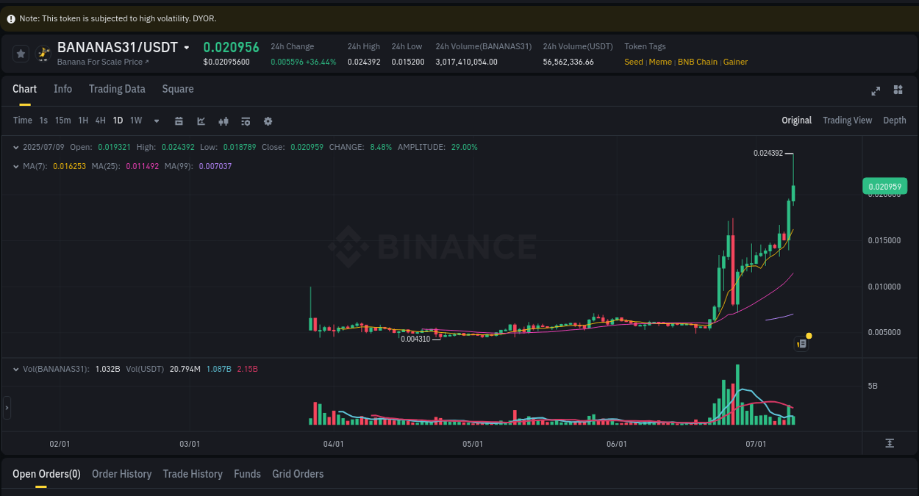The image size is (919, 496).
Task: Expand the chart to fullscreen
Action: coord(875,90)
